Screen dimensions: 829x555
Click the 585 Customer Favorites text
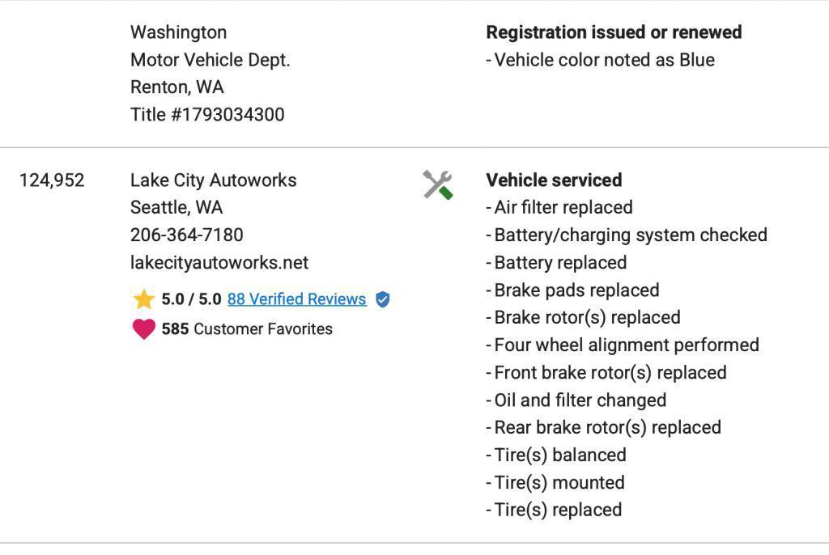click(247, 328)
